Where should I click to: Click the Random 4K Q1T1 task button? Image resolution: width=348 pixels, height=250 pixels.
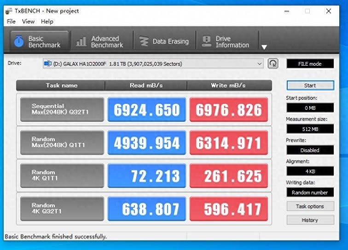click(62, 176)
